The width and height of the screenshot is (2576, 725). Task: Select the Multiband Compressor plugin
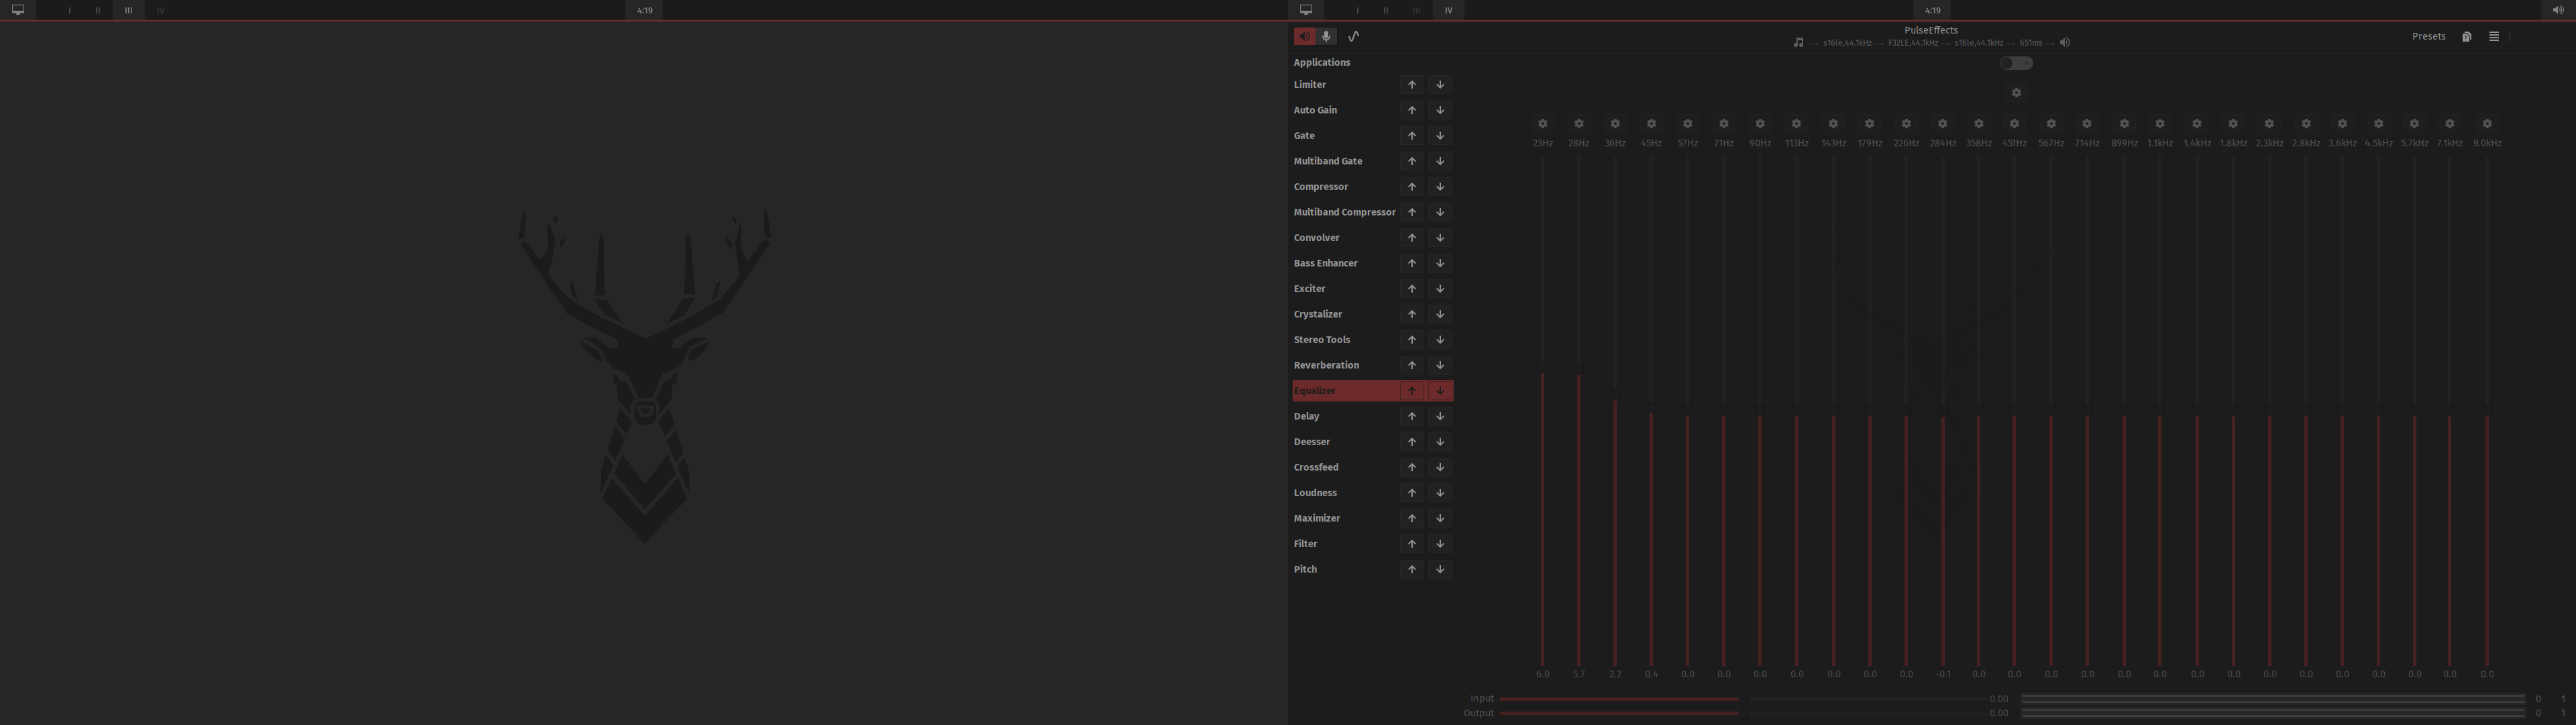click(x=1344, y=212)
